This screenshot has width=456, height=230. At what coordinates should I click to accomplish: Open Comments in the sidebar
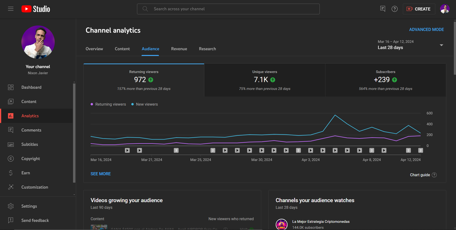pyautogui.click(x=36, y=130)
